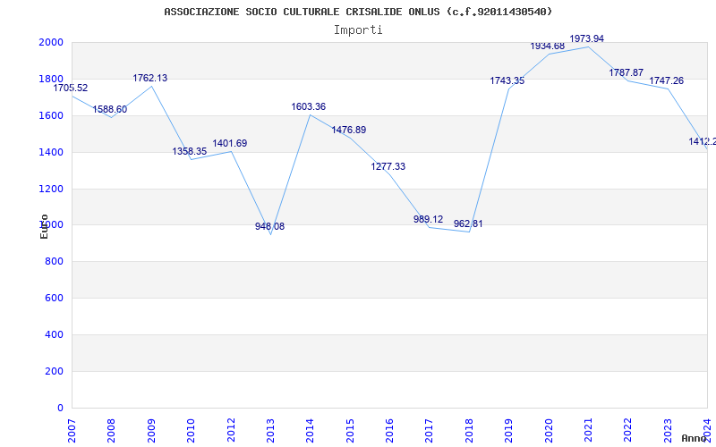This screenshot has width=716, height=447.
Task: Click the data label 1762.13
Action: coord(150,78)
